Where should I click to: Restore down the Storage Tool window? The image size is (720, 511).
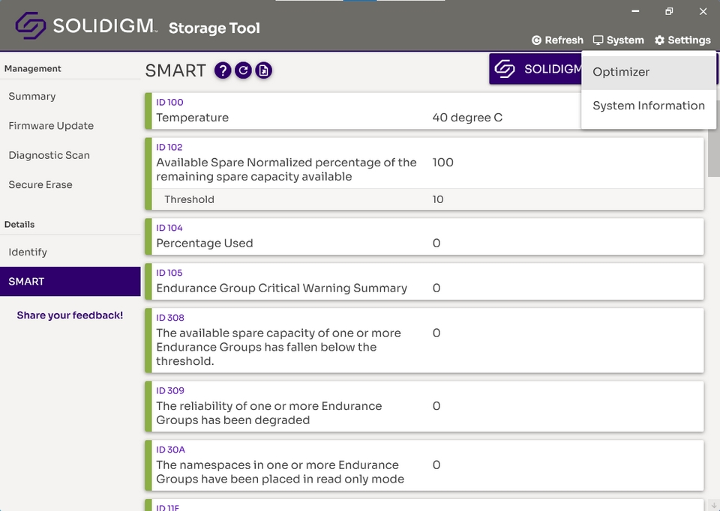pyautogui.click(x=669, y=11)
